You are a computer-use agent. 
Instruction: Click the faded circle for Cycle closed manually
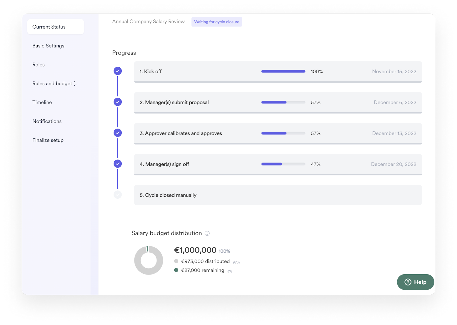118,195
